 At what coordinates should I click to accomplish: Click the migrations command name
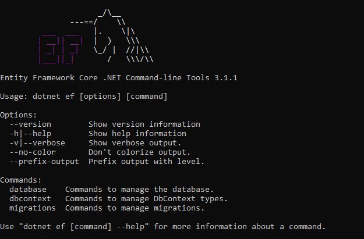tap(33, 208)
